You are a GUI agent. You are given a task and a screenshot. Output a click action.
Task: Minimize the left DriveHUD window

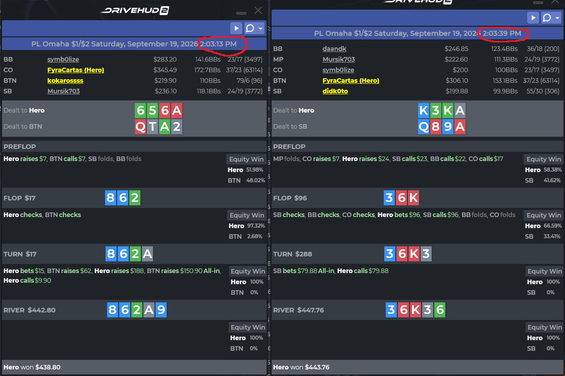click(x=241, y=13)
